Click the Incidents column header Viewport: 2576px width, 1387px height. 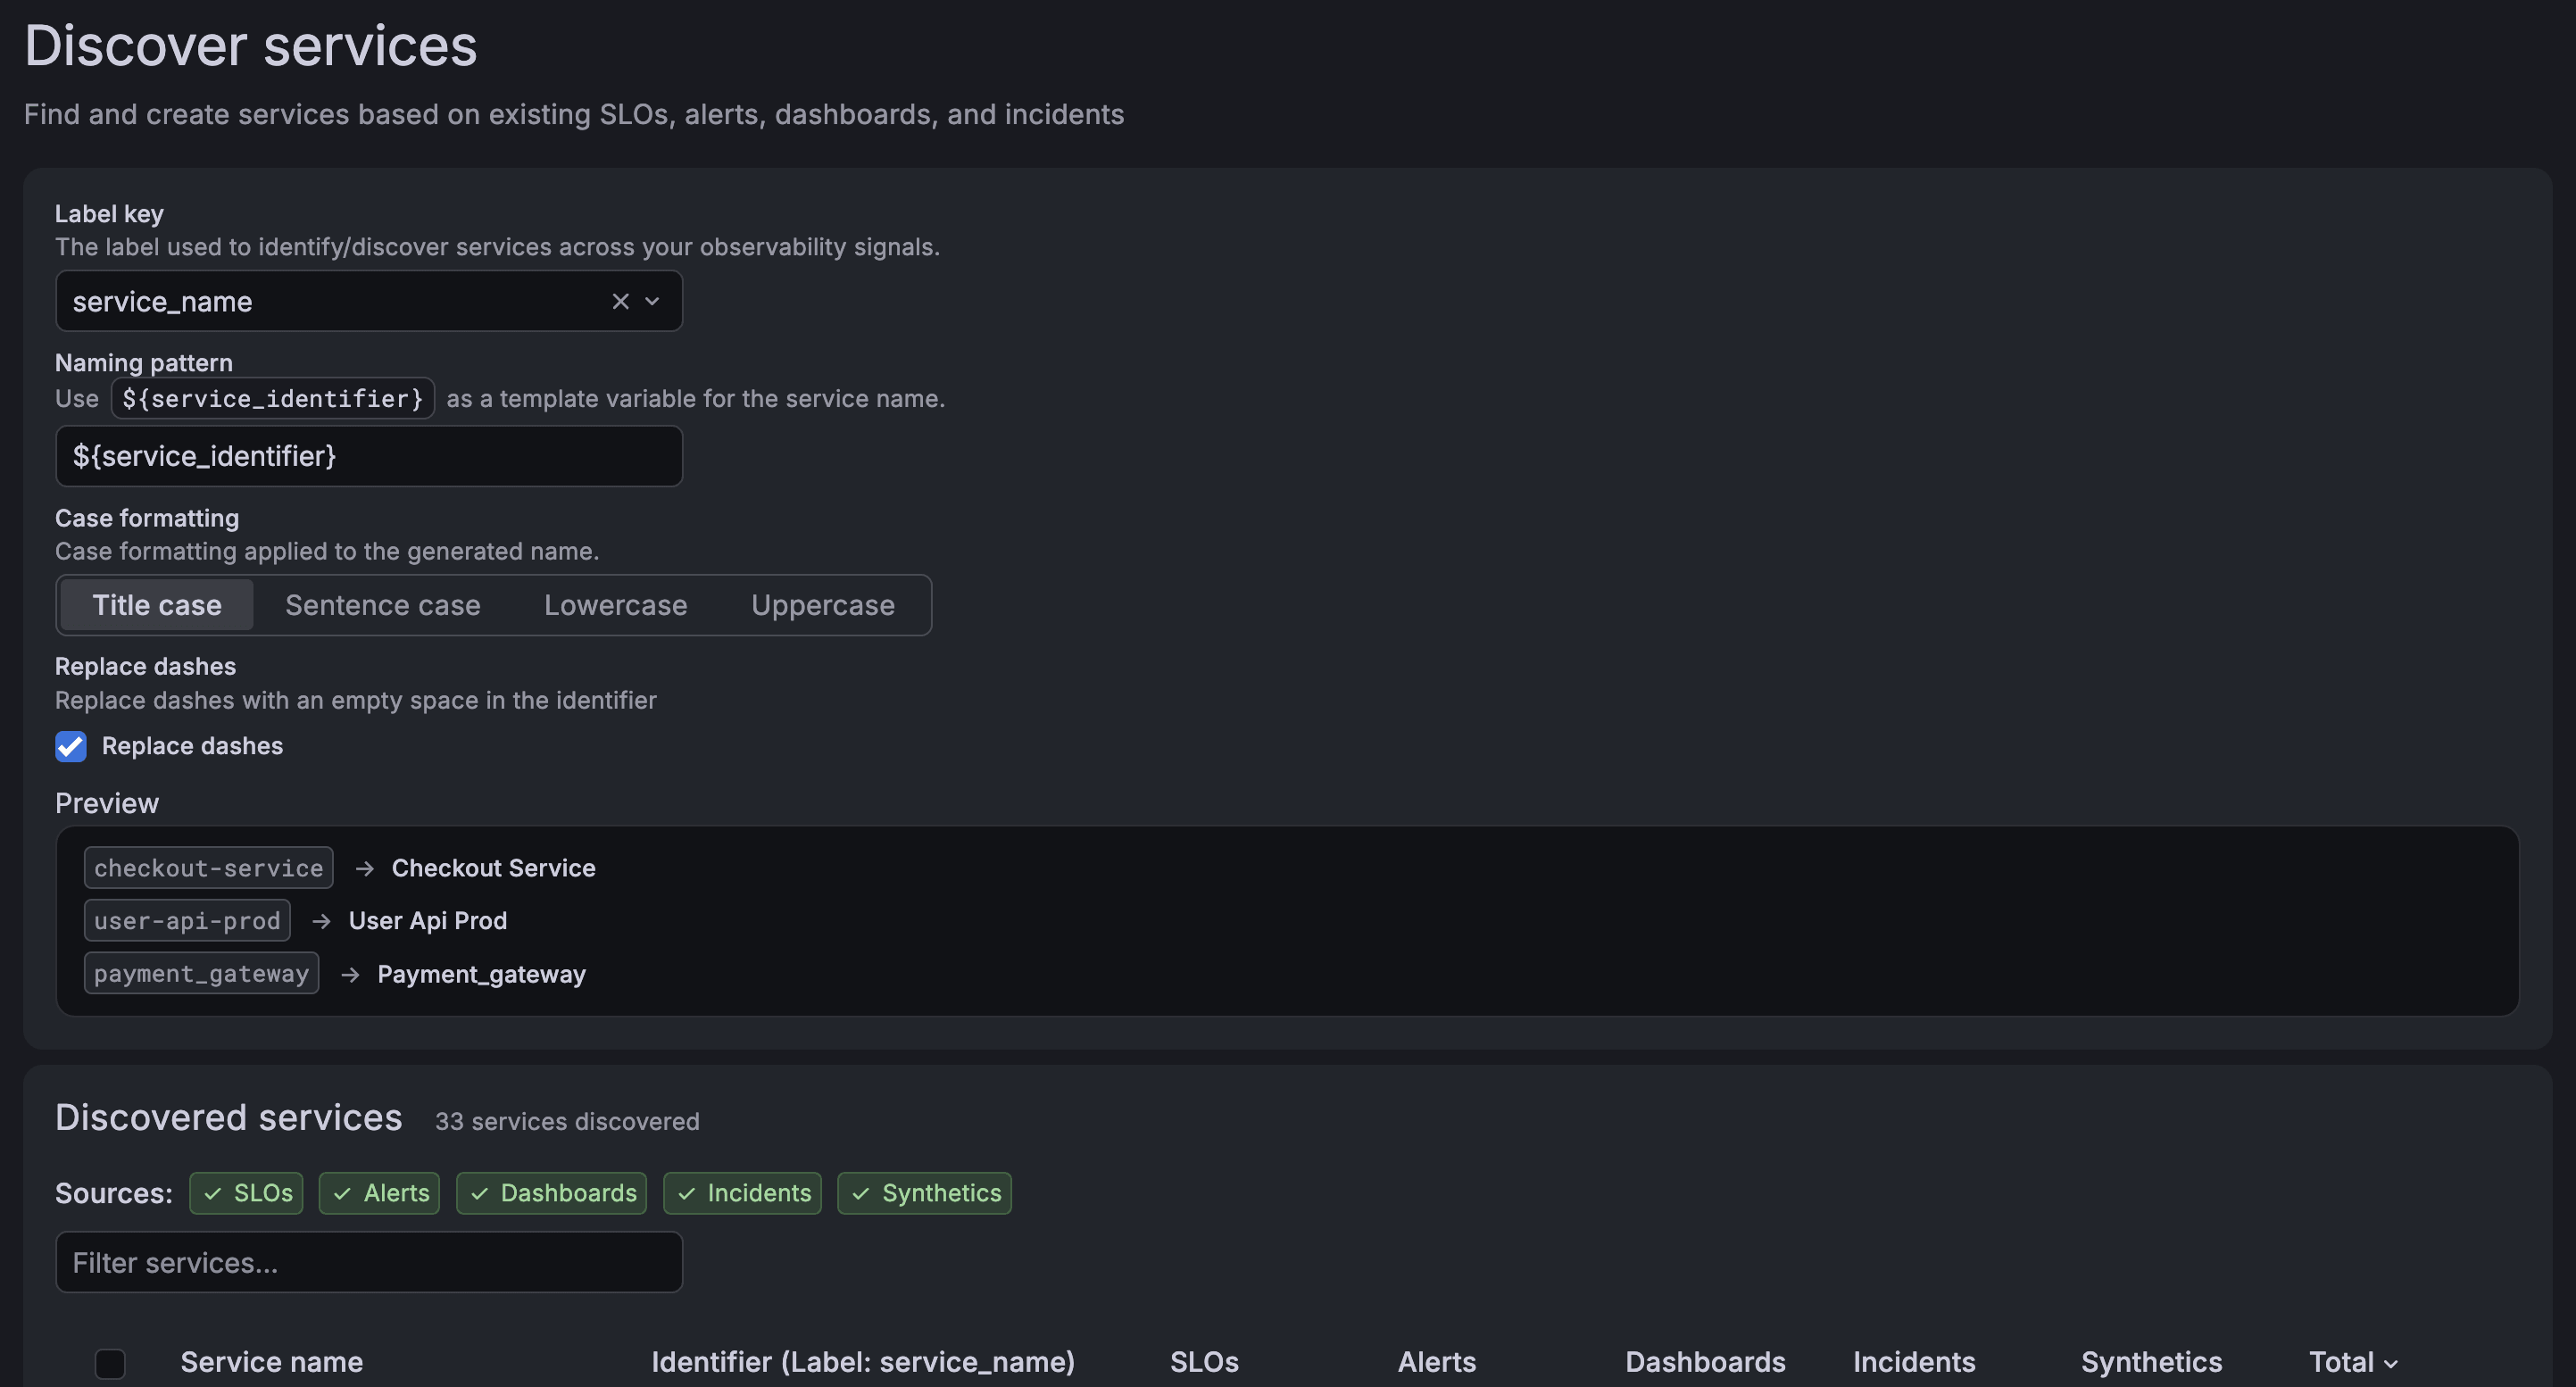tap(1914, 1362)
